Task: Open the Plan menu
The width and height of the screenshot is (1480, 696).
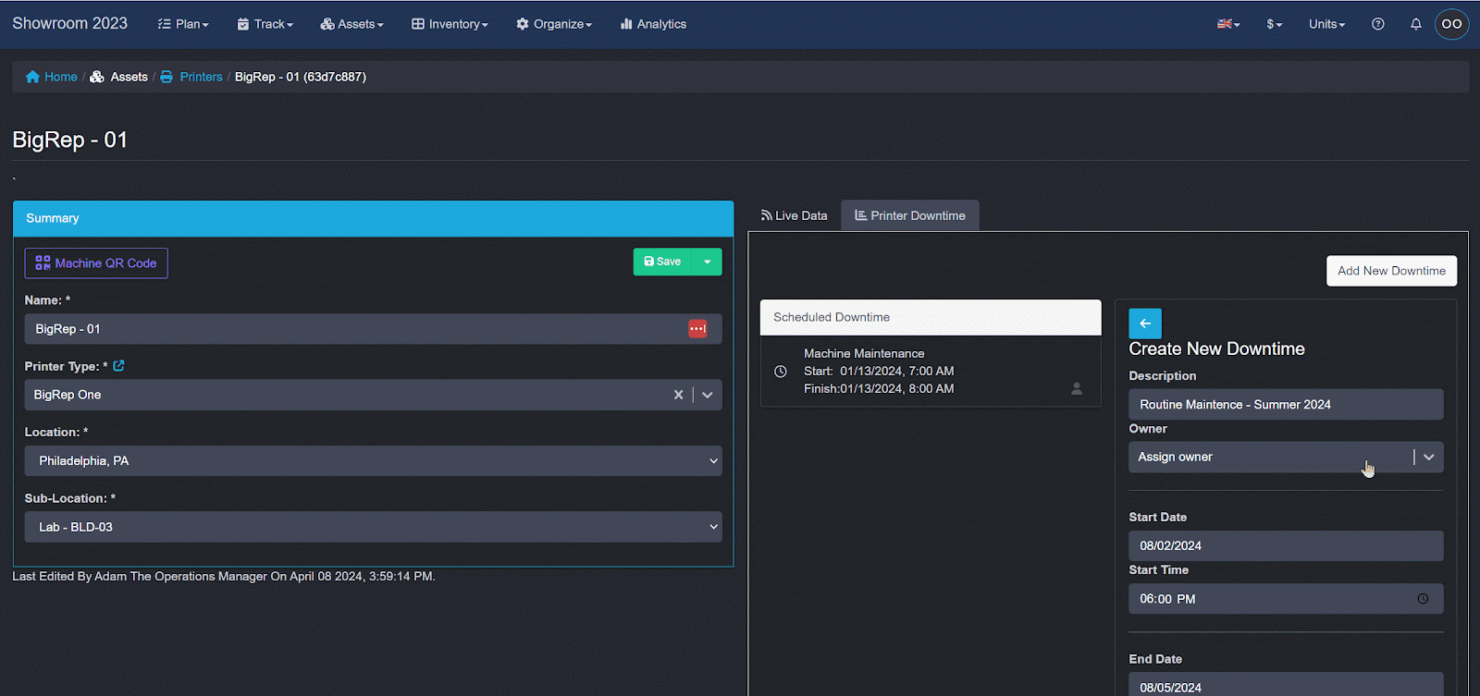Action: [183, 24]
